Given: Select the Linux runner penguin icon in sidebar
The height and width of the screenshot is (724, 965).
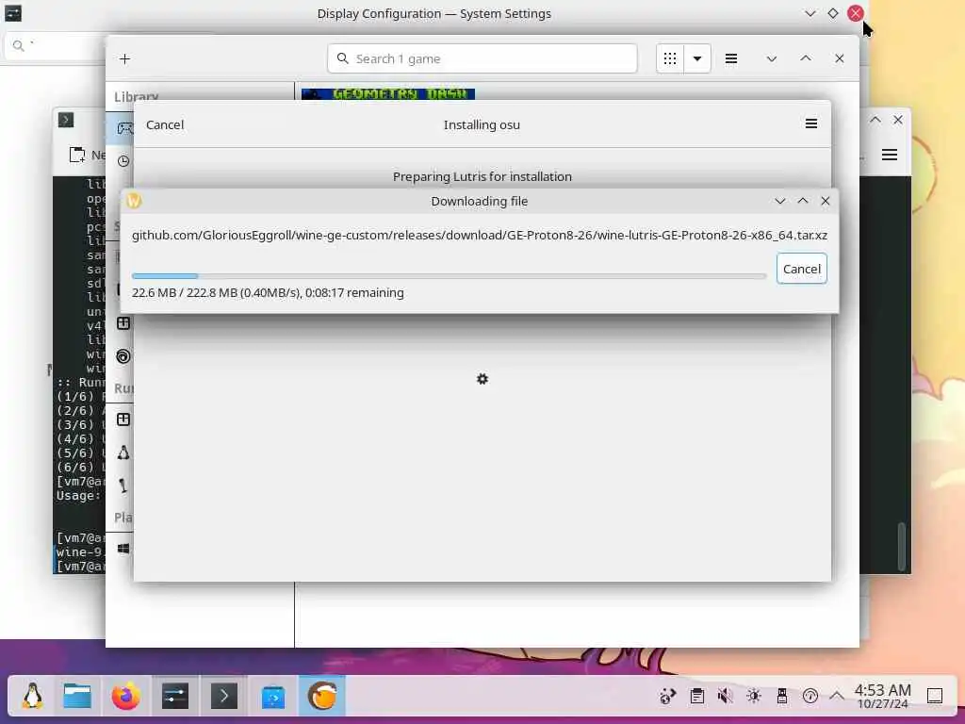Looking at the screenshot, I should [x=123, y=452].
